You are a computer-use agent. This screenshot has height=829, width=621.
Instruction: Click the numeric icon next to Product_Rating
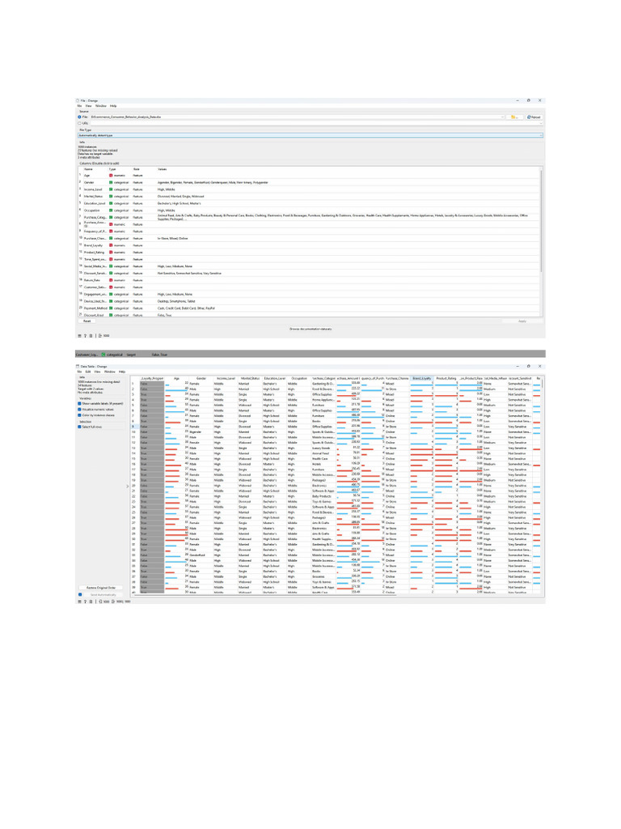(x=112, y=251)
